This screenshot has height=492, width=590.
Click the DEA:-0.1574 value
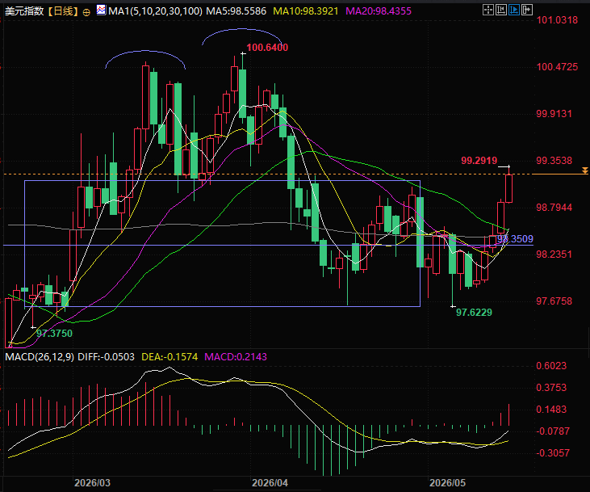(169, 357)
